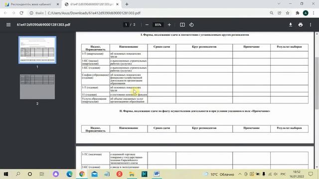Open Microsoft Word on taskbar
Viewport: 319px width, 179px height.
pos(157,174)
